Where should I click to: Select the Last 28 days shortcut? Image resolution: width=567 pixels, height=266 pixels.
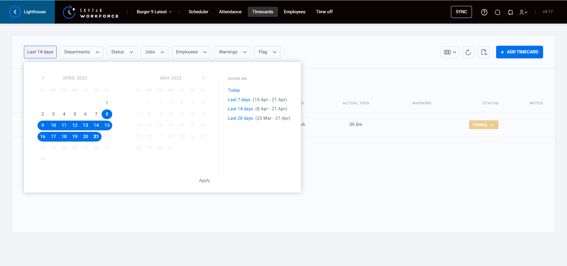[240, 118]
